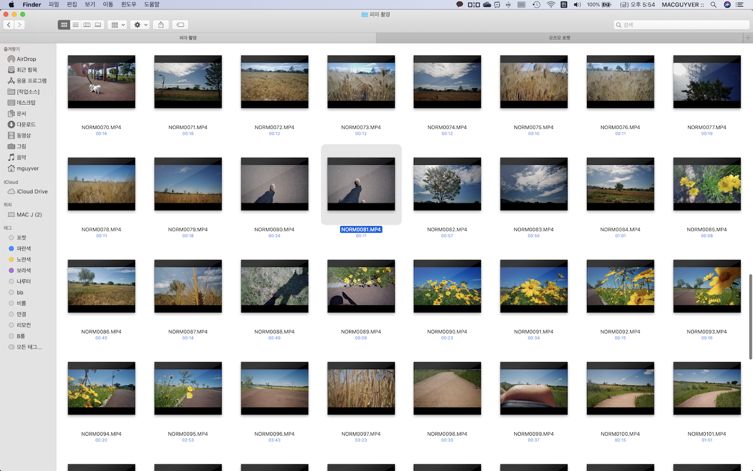The image size is (753, 471).
Task: Select the 리모컨 tag
Action: coord(24,325)
